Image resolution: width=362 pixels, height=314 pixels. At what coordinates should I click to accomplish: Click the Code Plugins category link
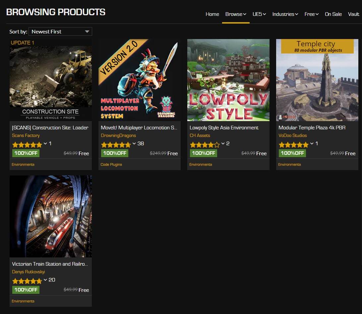(x=111, y=164)
